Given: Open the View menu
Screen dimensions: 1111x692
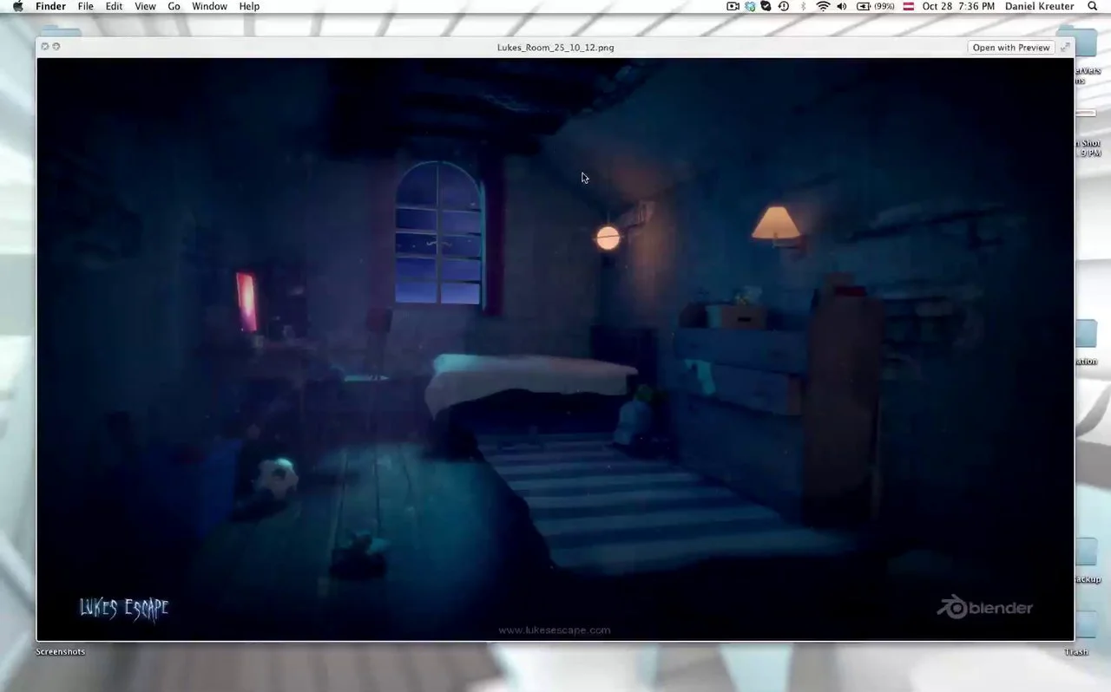Looking at the screenshot, I should (x=145, y=6).
